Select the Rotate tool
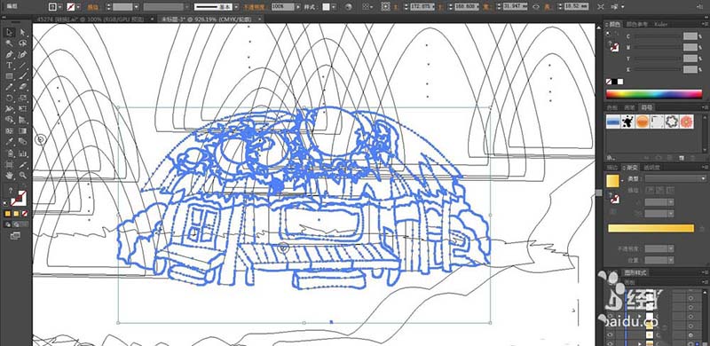 click(9, 98)
